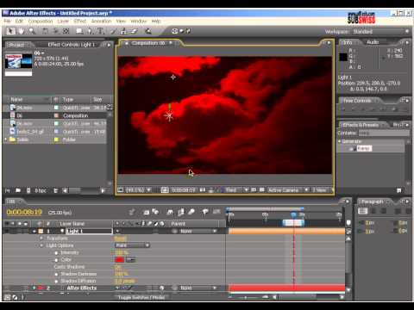Click the Contains search field in Effects & Presets

[x=384, y=133]
